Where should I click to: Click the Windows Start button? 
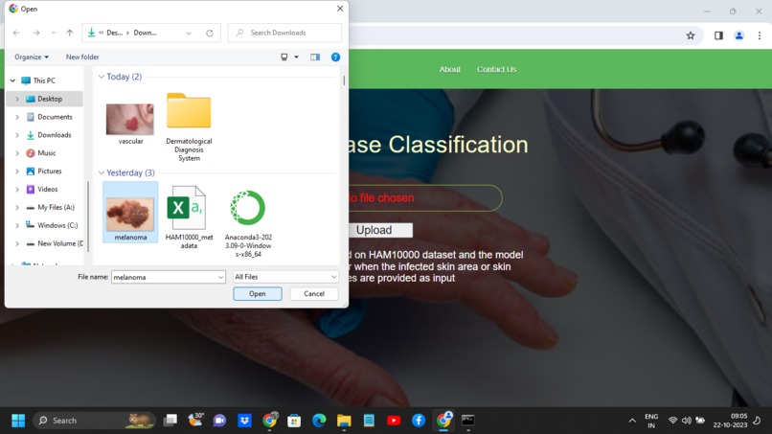18,421
